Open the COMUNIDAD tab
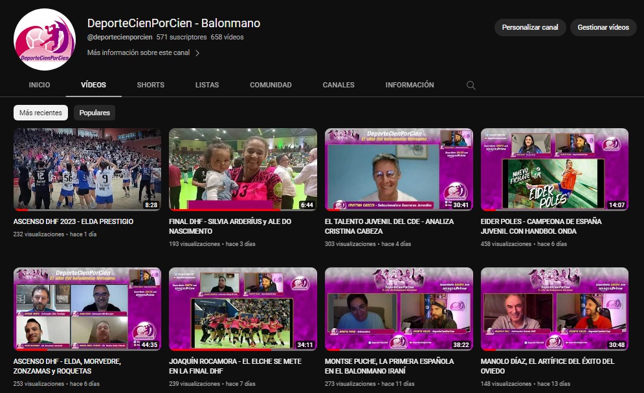The image size is (644, 393). tap(271, 85)
